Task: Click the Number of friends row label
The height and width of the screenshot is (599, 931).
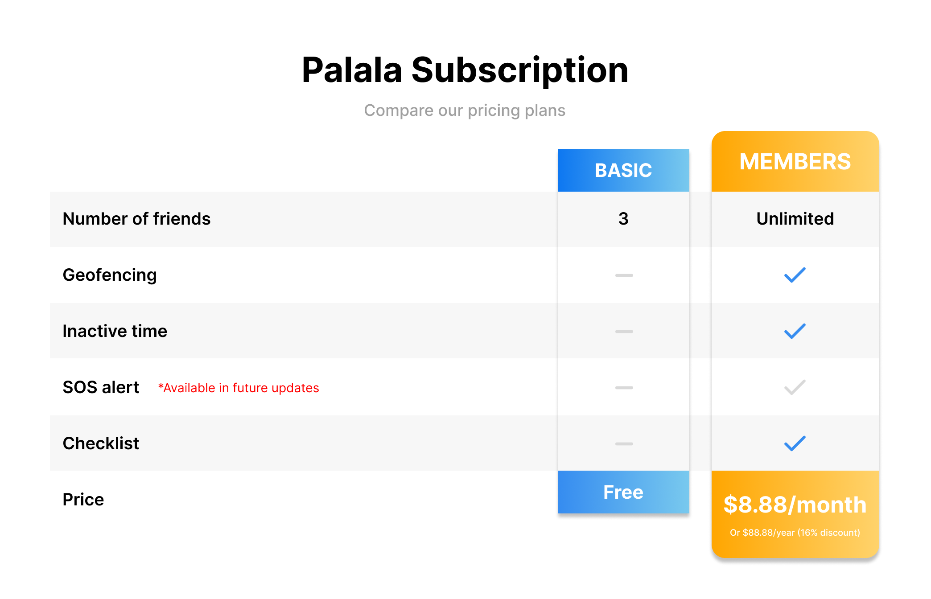Action: pyautogui.click(x=136, y=219)
